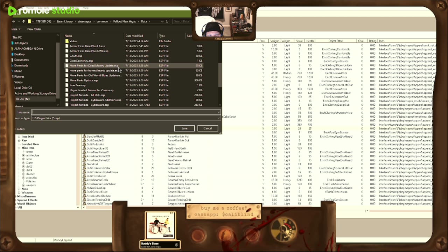Go up one folder level arrow

[24, 21]
